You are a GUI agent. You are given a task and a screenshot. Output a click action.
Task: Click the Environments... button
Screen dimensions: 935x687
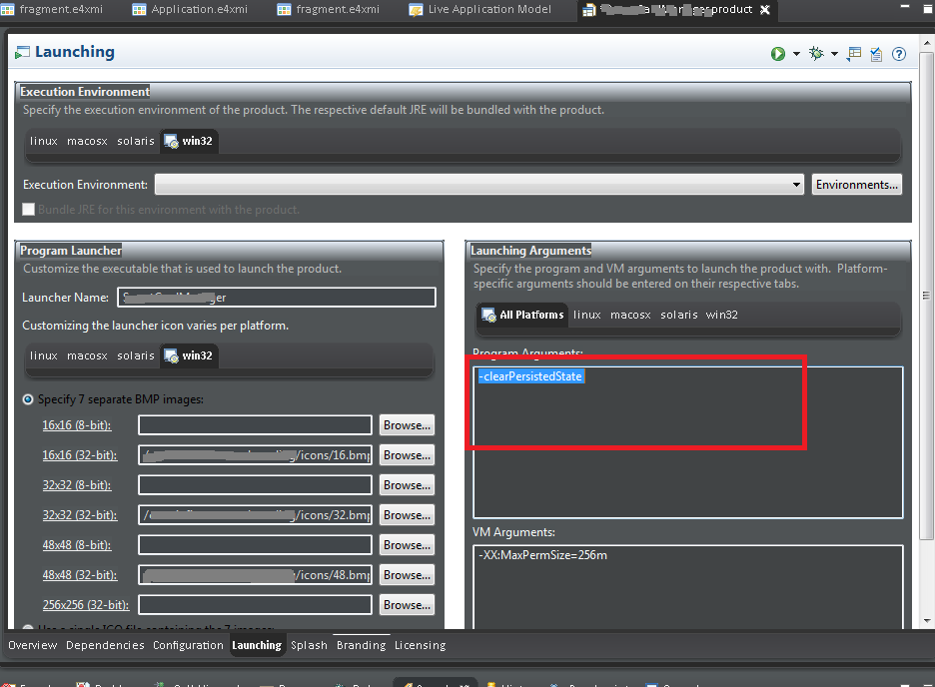tap(856, 185)
